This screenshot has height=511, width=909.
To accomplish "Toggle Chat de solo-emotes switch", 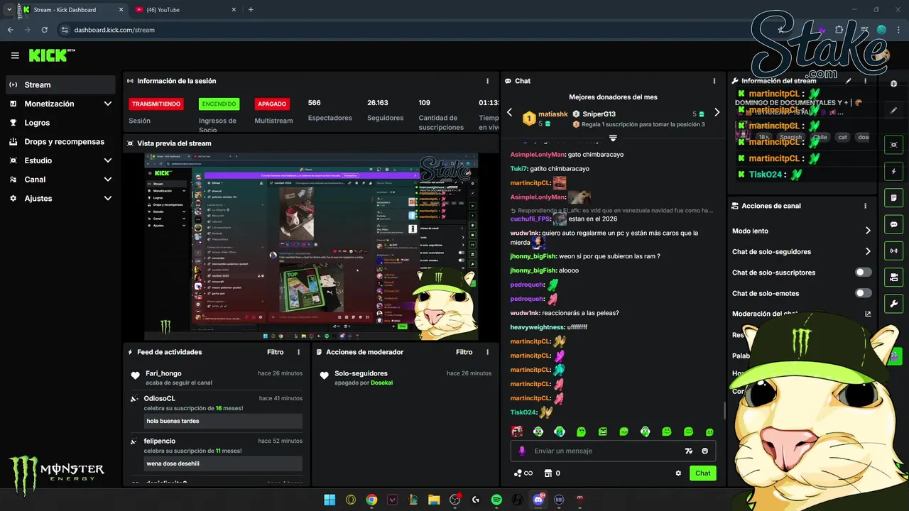I will 863,293.
